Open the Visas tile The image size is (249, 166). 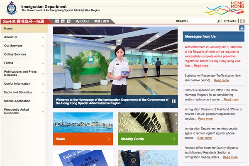tap(83, 139)
